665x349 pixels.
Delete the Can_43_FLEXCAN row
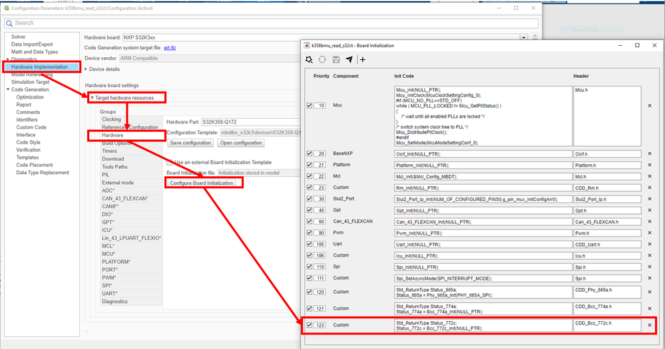pyautogui.click(x=649, y=221)
